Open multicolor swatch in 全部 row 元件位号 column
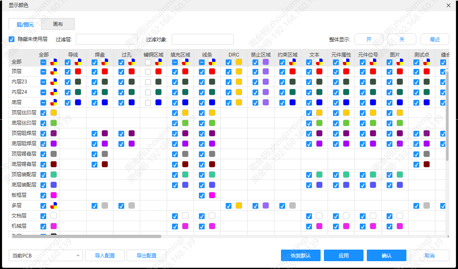The image size is (458, 269). pyautogui.click(x=373, y=62)
